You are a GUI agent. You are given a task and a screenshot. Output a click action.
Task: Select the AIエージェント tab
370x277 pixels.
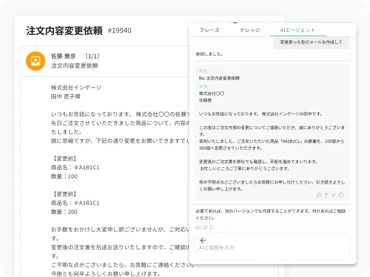click(x=298, y=30)
